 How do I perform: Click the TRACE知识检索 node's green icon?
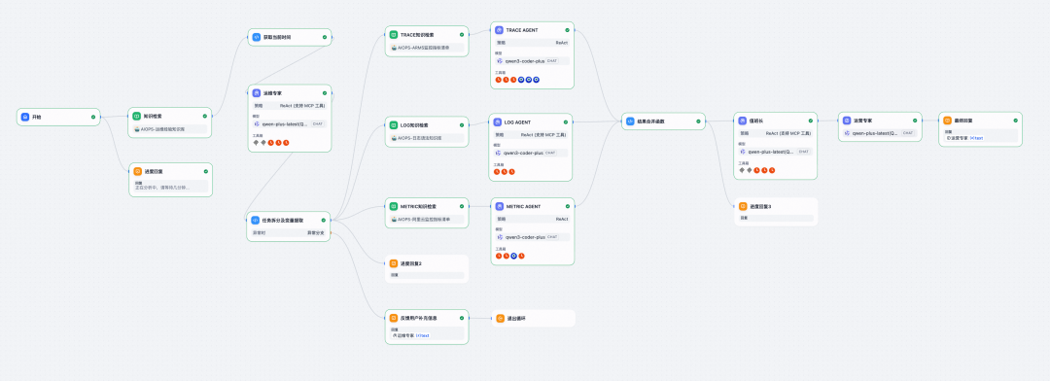(394, 34)
